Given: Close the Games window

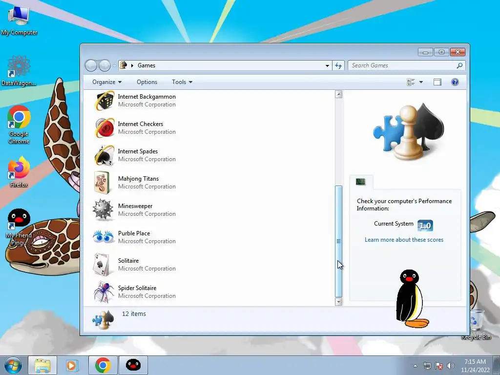Looking at the screenshot, I should pos(458,52).
